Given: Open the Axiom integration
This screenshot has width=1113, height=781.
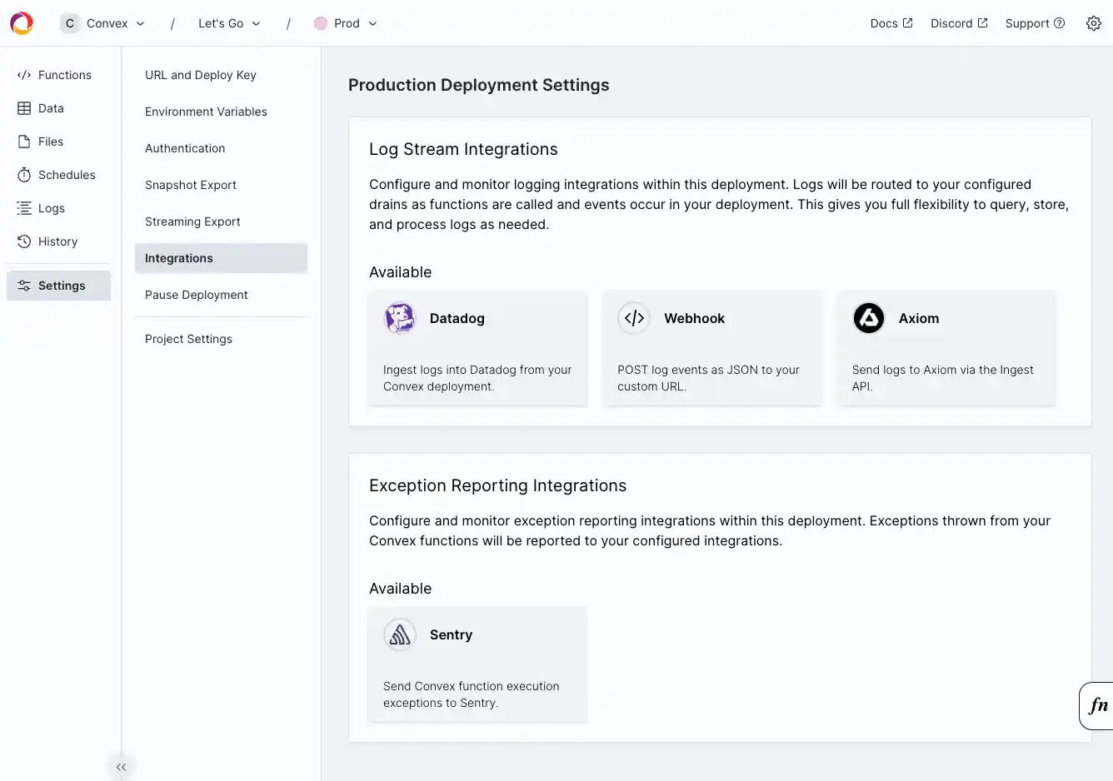Looking at the screenshot, I should click(x=946, y=348).
